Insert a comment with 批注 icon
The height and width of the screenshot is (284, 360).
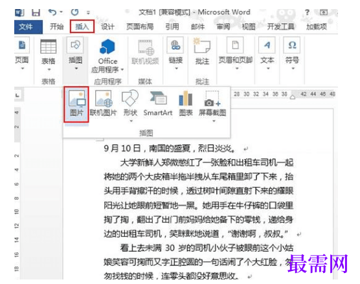[202, 46]
